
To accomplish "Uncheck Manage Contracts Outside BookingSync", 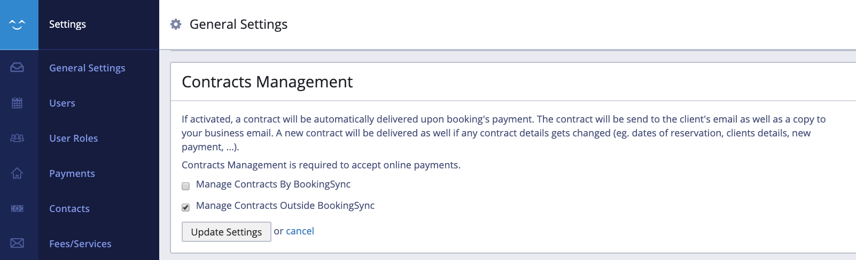I will coord(186,207).
